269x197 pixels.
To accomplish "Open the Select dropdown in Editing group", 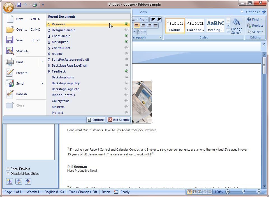I will [x=255, y=32].
